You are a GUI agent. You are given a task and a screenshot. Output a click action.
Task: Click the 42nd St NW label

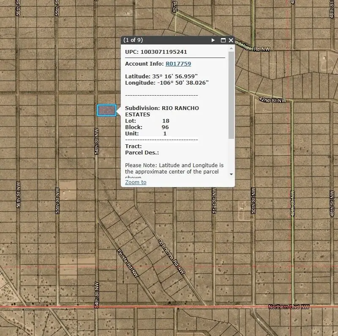pos(273,100)
